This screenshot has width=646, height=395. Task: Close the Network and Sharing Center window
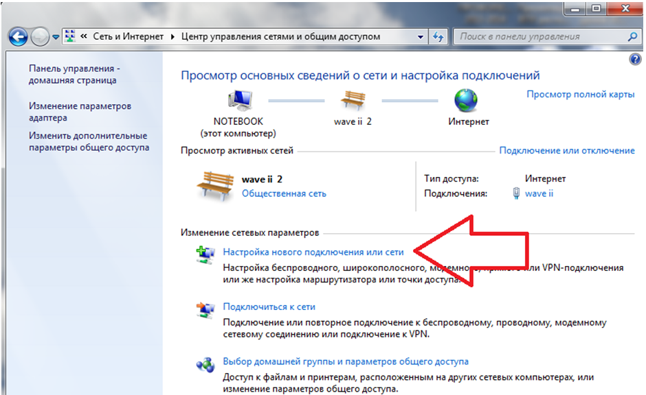tap(625, 8)
